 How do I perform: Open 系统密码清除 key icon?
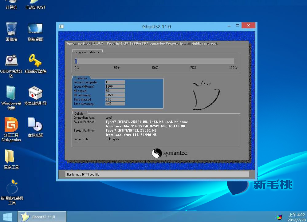[x=35, y=64]
